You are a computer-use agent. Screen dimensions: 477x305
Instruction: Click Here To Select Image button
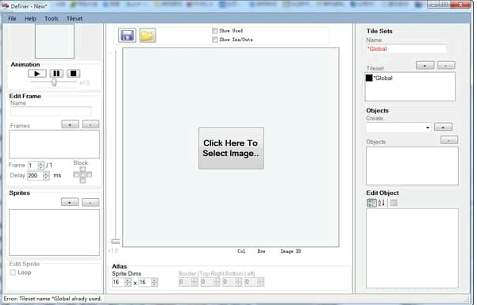click(x=231, y=148)
